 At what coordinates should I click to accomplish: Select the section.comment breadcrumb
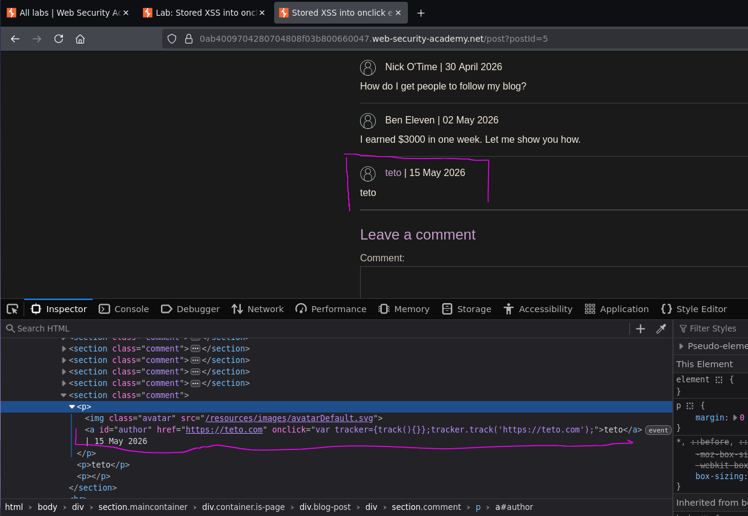click(426, 507)
